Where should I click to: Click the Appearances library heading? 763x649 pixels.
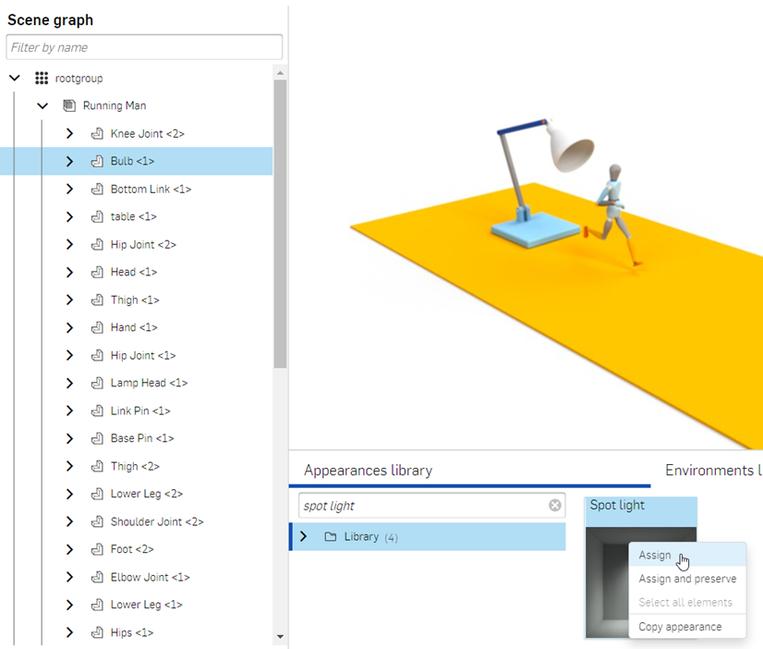point(368,470)
